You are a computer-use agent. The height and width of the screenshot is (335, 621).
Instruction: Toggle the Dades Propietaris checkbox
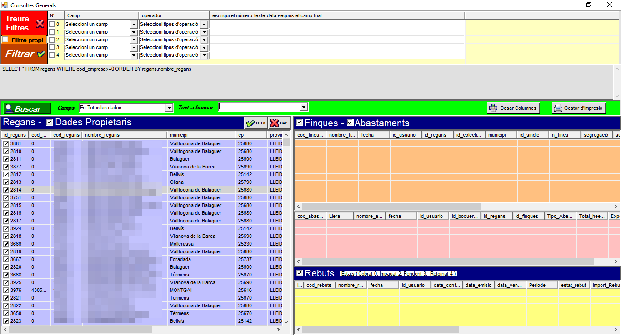tap(50, 123)
